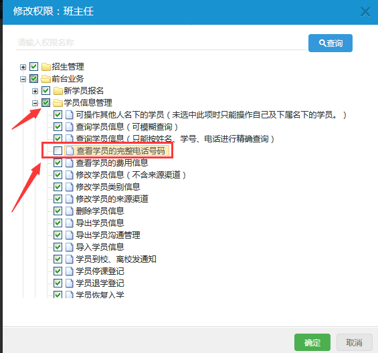
Task: Click the 查询 search button
Action: click(330, 43)
